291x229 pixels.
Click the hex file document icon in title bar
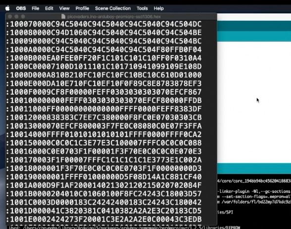[x=63, y=16]
